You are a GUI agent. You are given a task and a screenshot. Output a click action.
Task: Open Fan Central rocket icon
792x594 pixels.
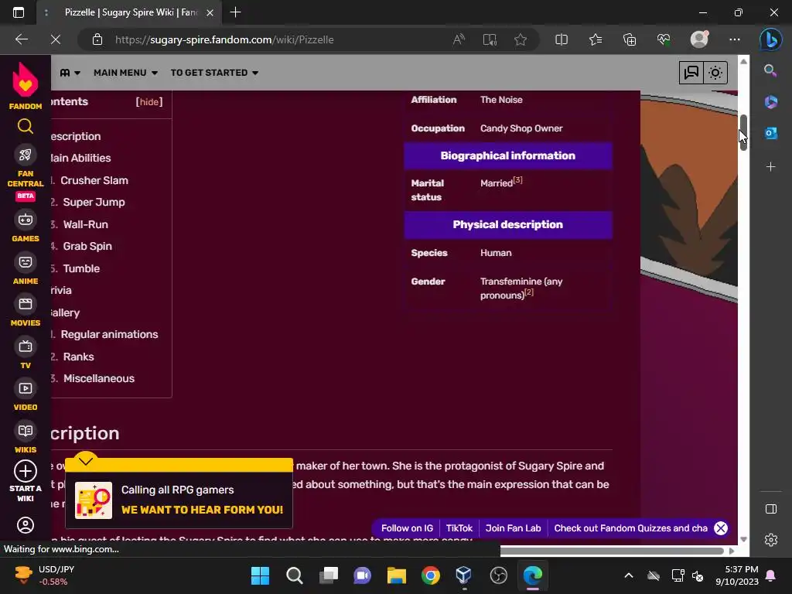coord(26,155)
